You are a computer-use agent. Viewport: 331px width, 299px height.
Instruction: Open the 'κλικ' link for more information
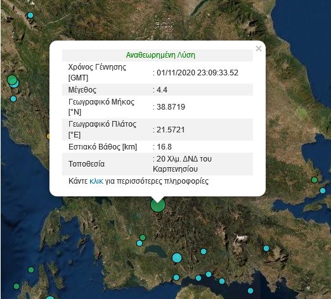click(96, 181)
